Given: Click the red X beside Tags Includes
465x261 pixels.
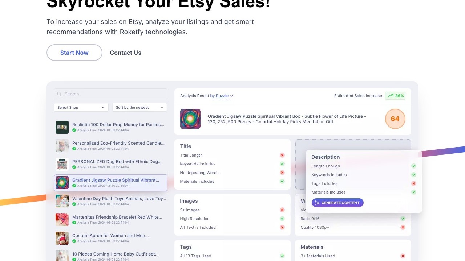Looking at the screenshot, I should pyautogui.click(x=413, y=183).
